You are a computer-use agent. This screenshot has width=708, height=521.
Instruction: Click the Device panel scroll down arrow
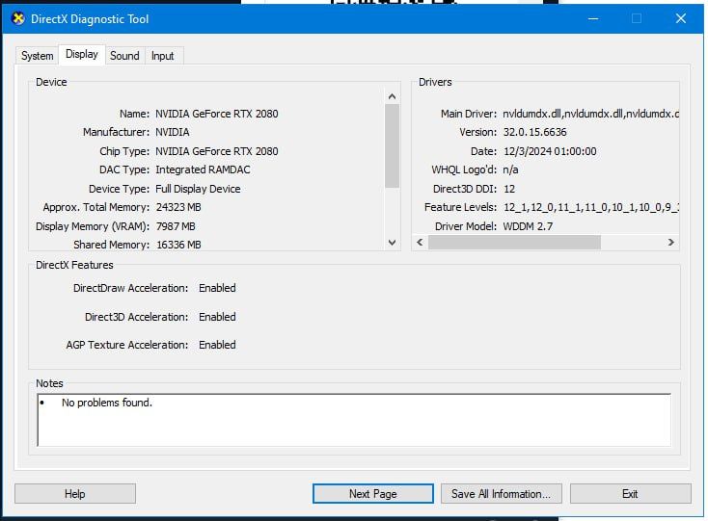point(392,243)
